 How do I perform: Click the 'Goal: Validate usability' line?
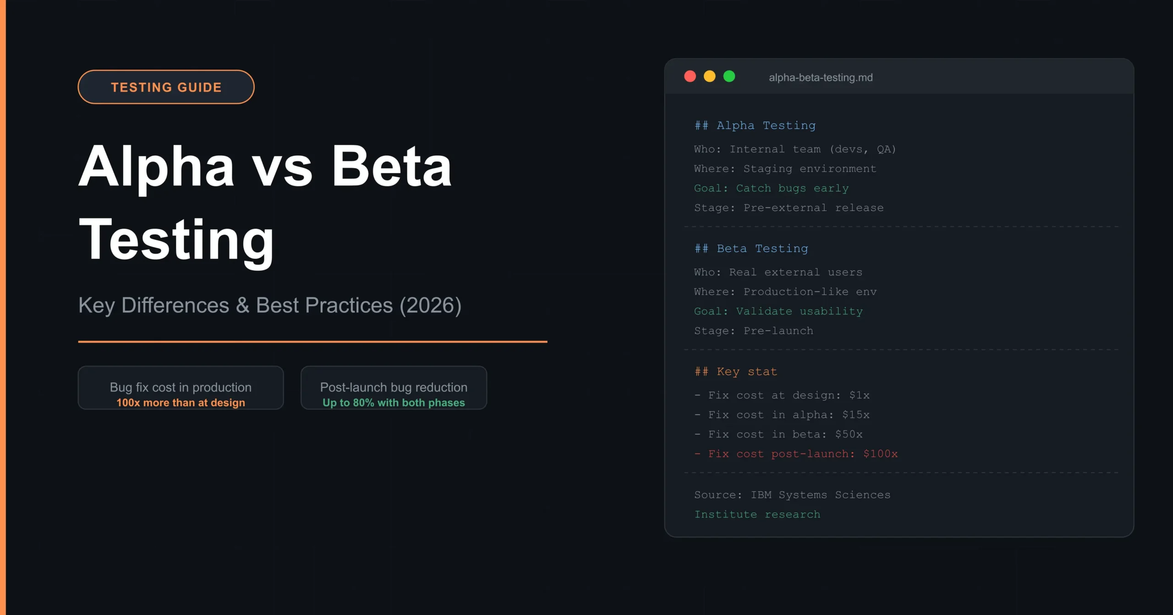[x=778, y=311]
